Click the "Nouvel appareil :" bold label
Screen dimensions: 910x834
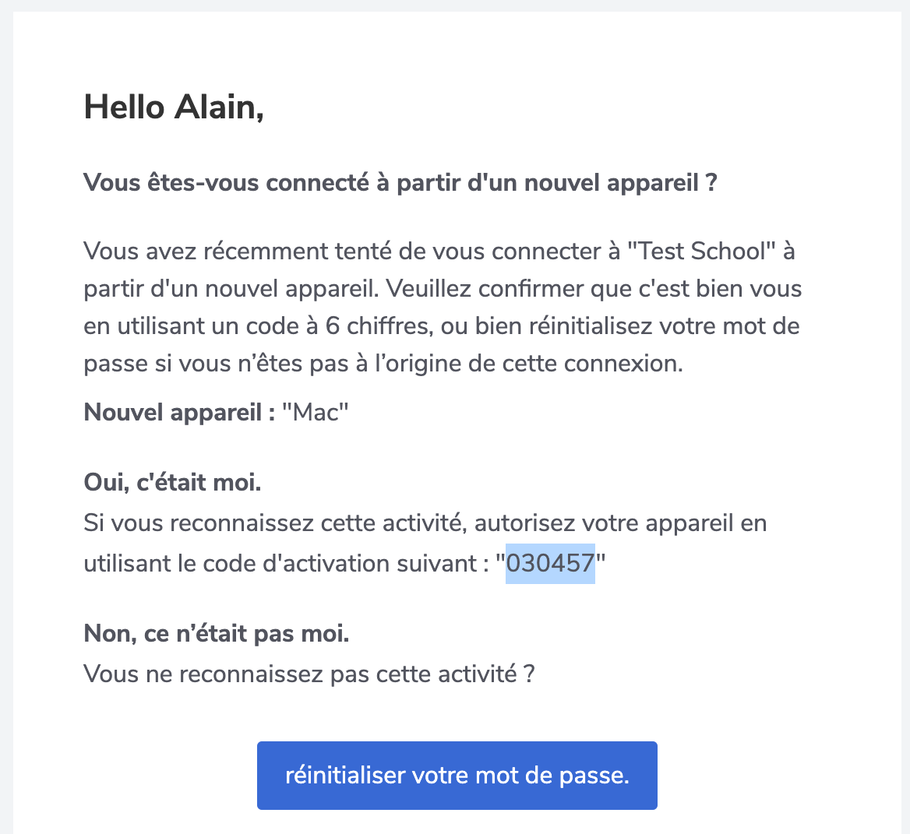coord(179,413)
